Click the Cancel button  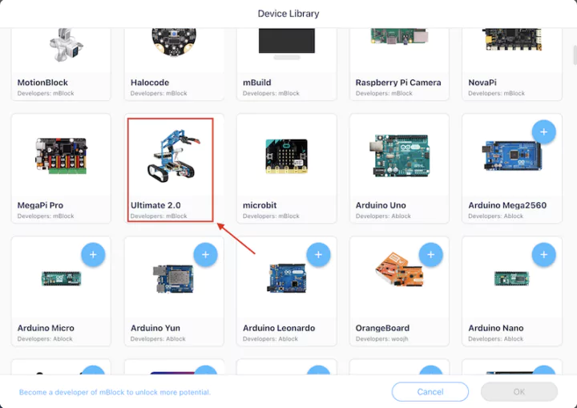[x=430, y=392]
